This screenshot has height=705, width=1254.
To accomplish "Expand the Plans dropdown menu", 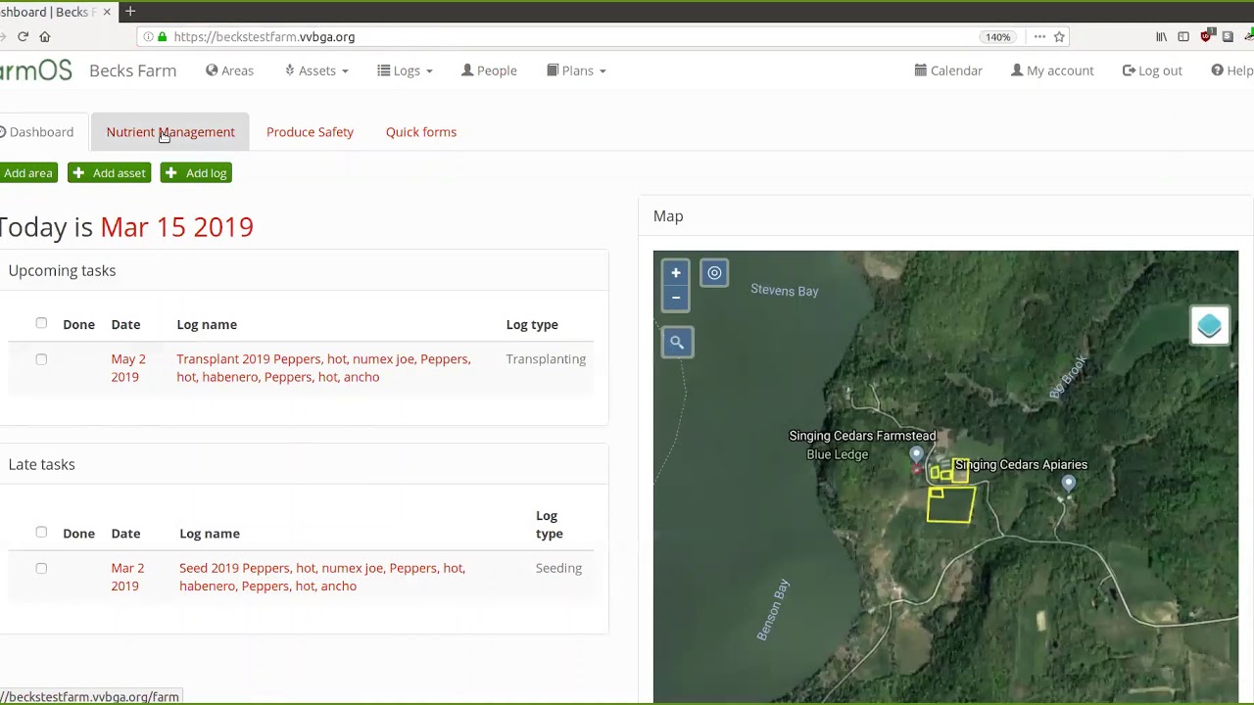I will pyautogui.click(x=577, y=70).
